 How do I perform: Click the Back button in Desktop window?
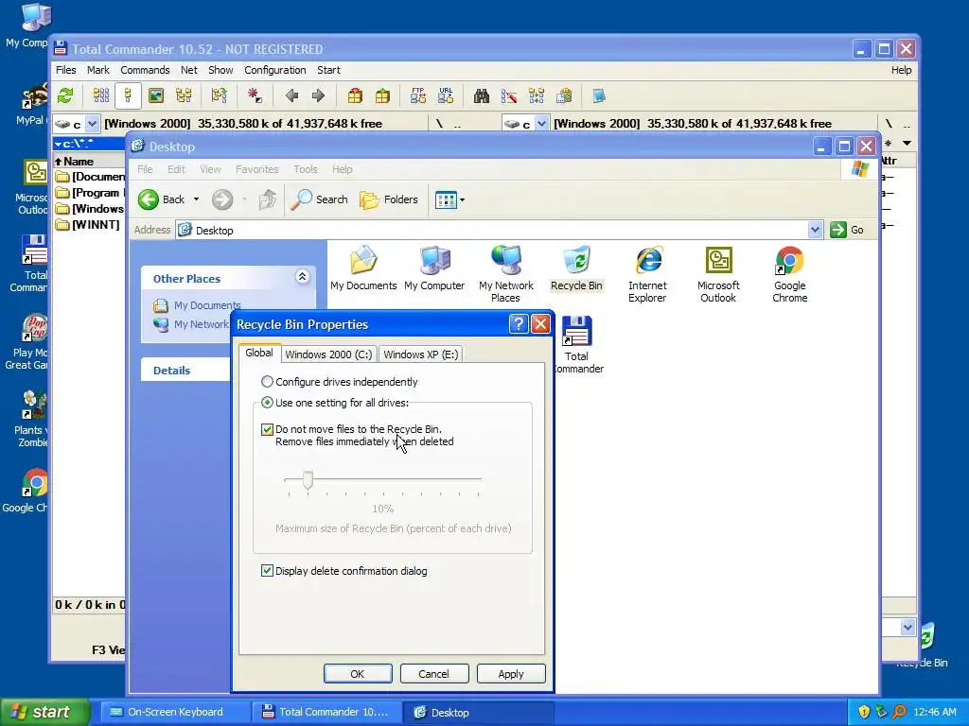(161, 199)
